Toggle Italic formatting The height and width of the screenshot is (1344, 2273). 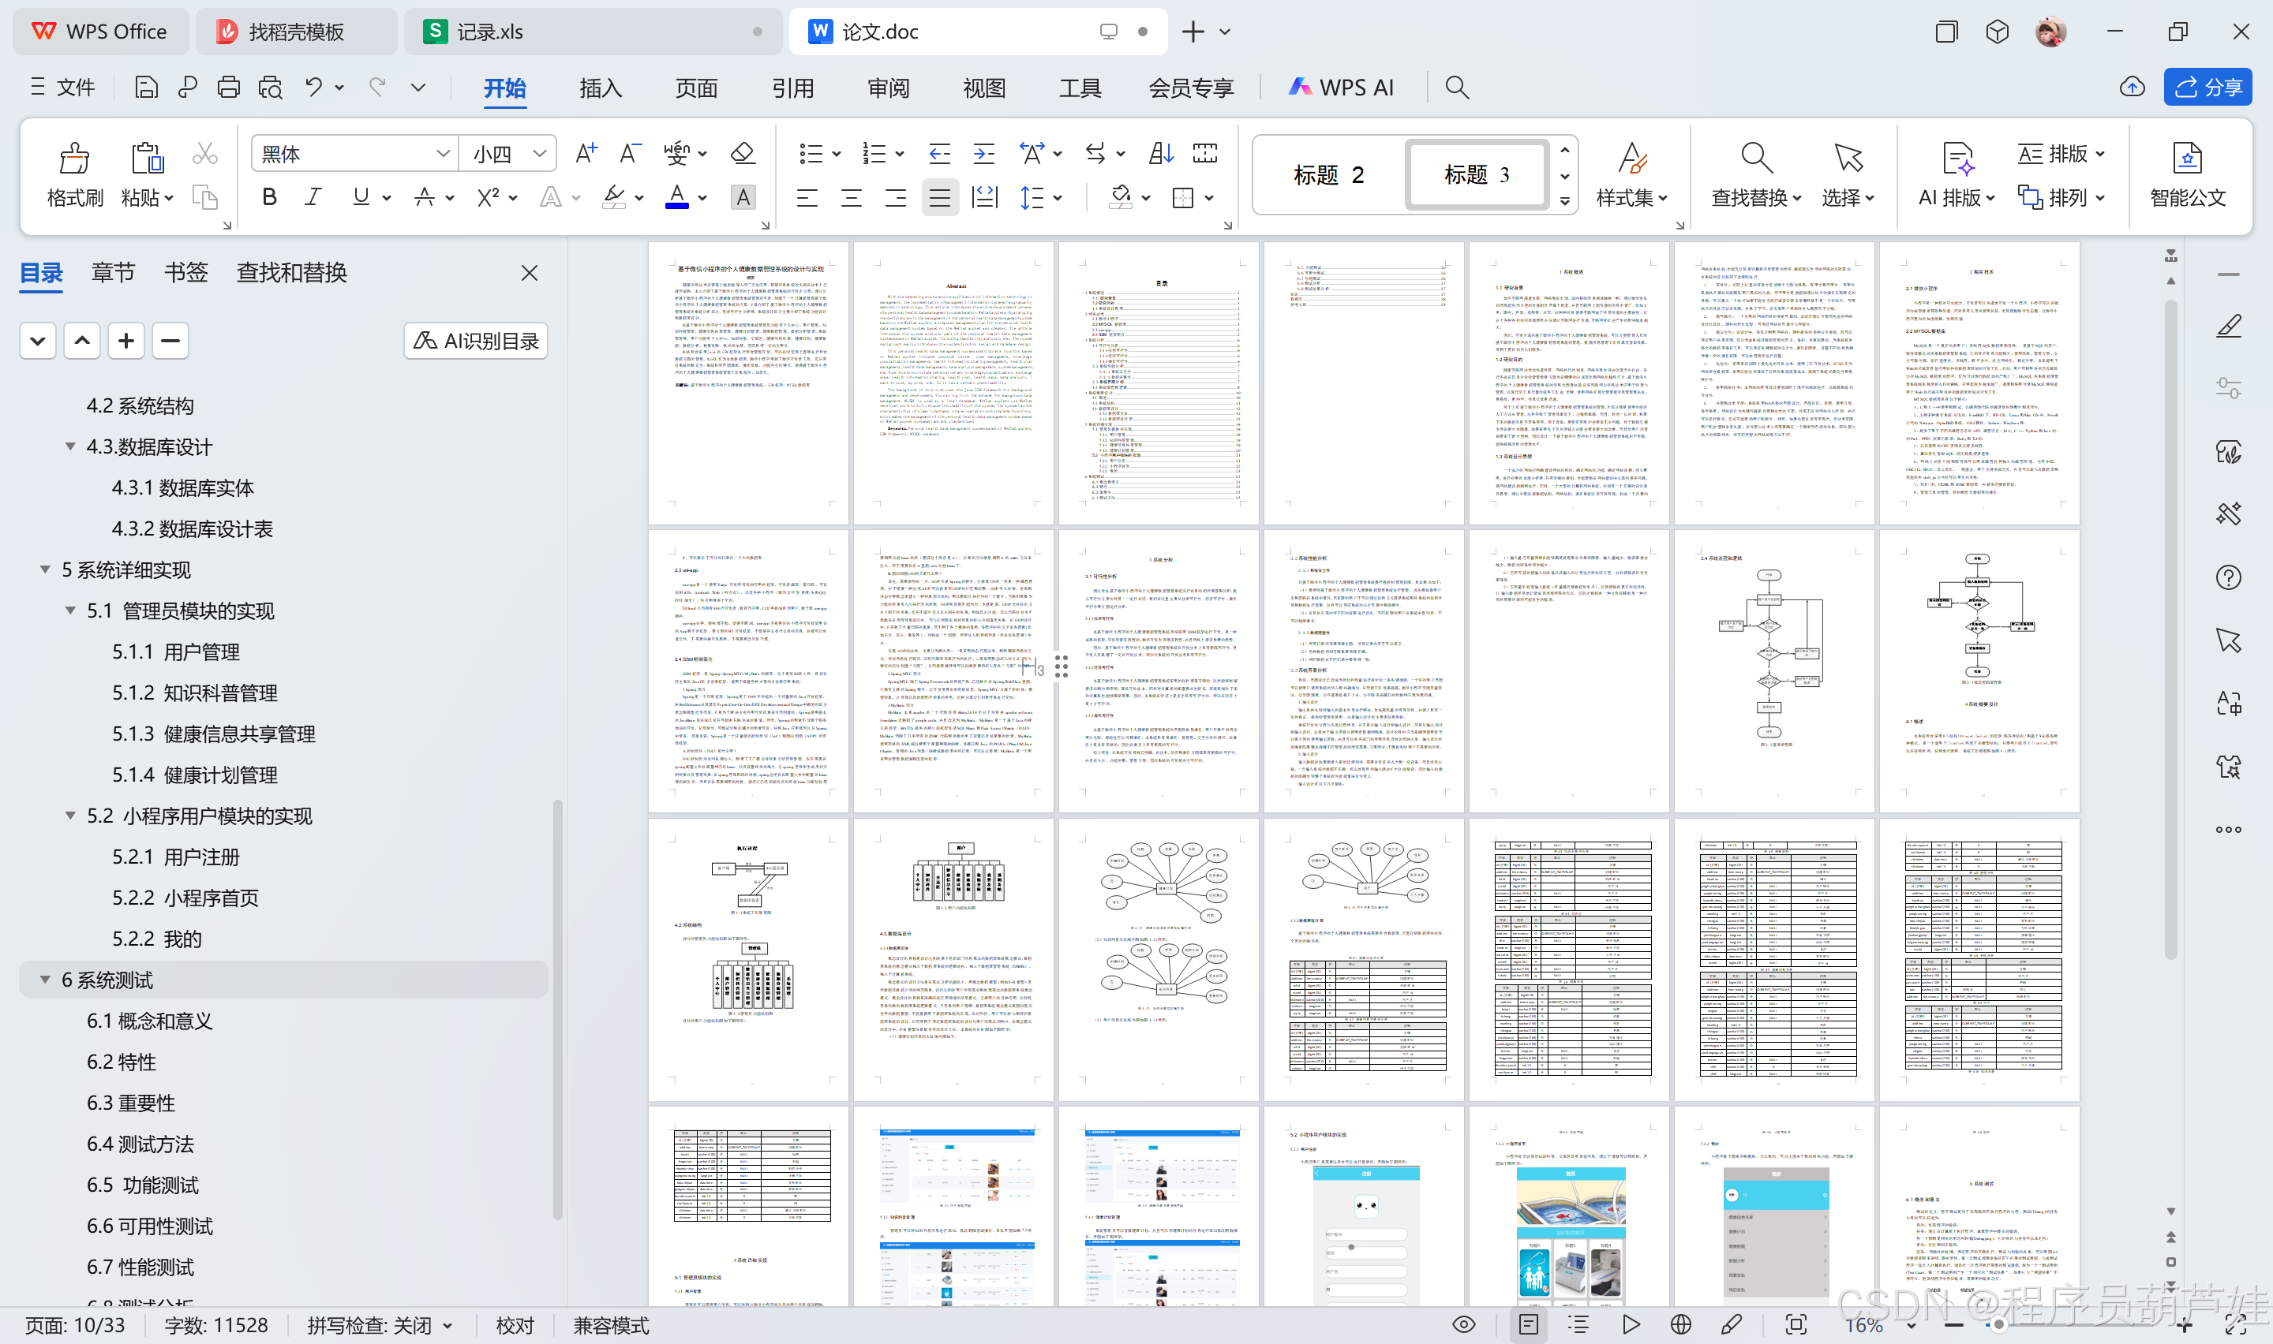point(313,197)
